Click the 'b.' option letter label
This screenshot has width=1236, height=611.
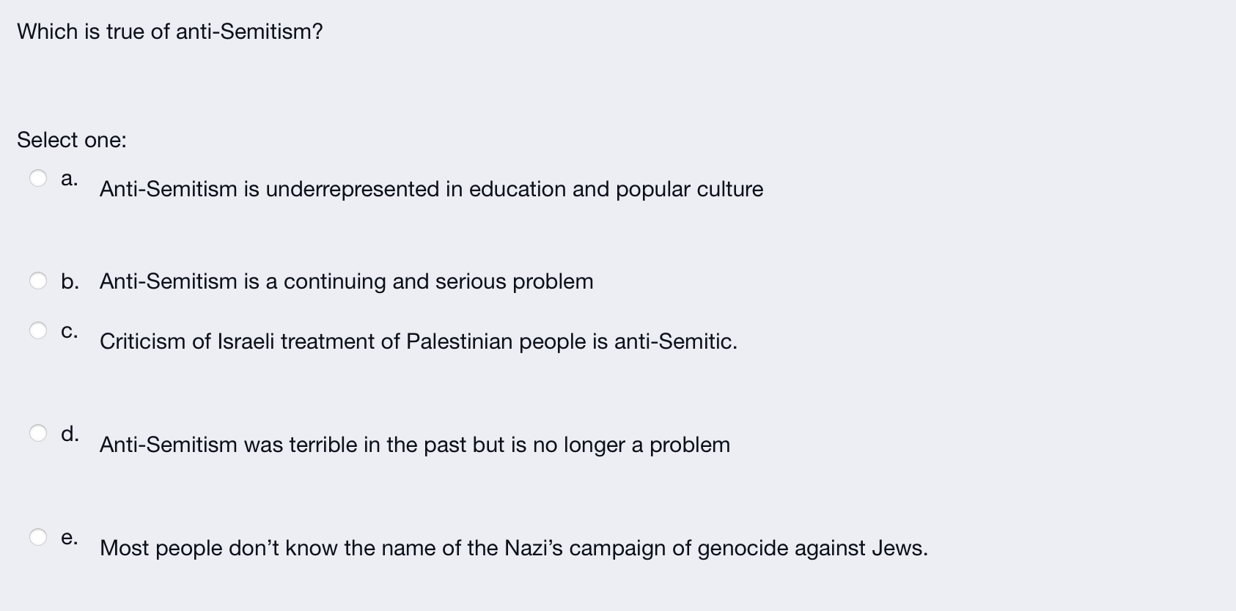(x=70, y=281)
